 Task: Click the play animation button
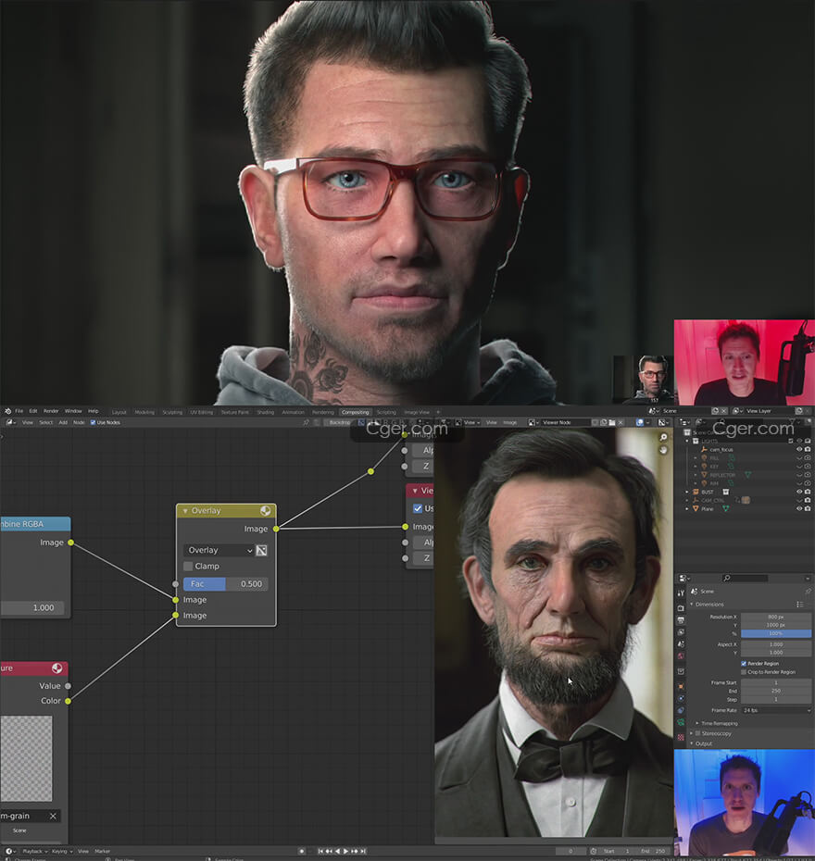point(346,851)
